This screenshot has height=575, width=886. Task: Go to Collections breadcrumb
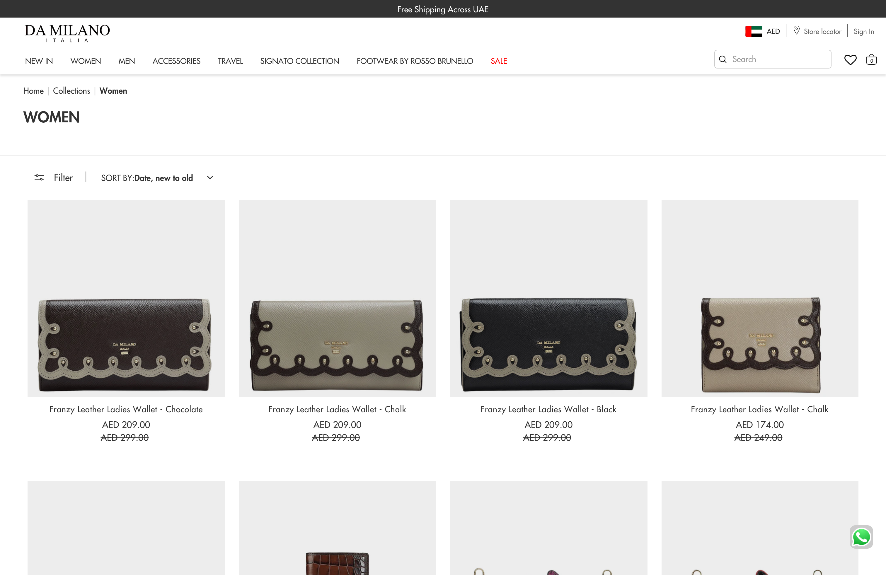(71, 91)
